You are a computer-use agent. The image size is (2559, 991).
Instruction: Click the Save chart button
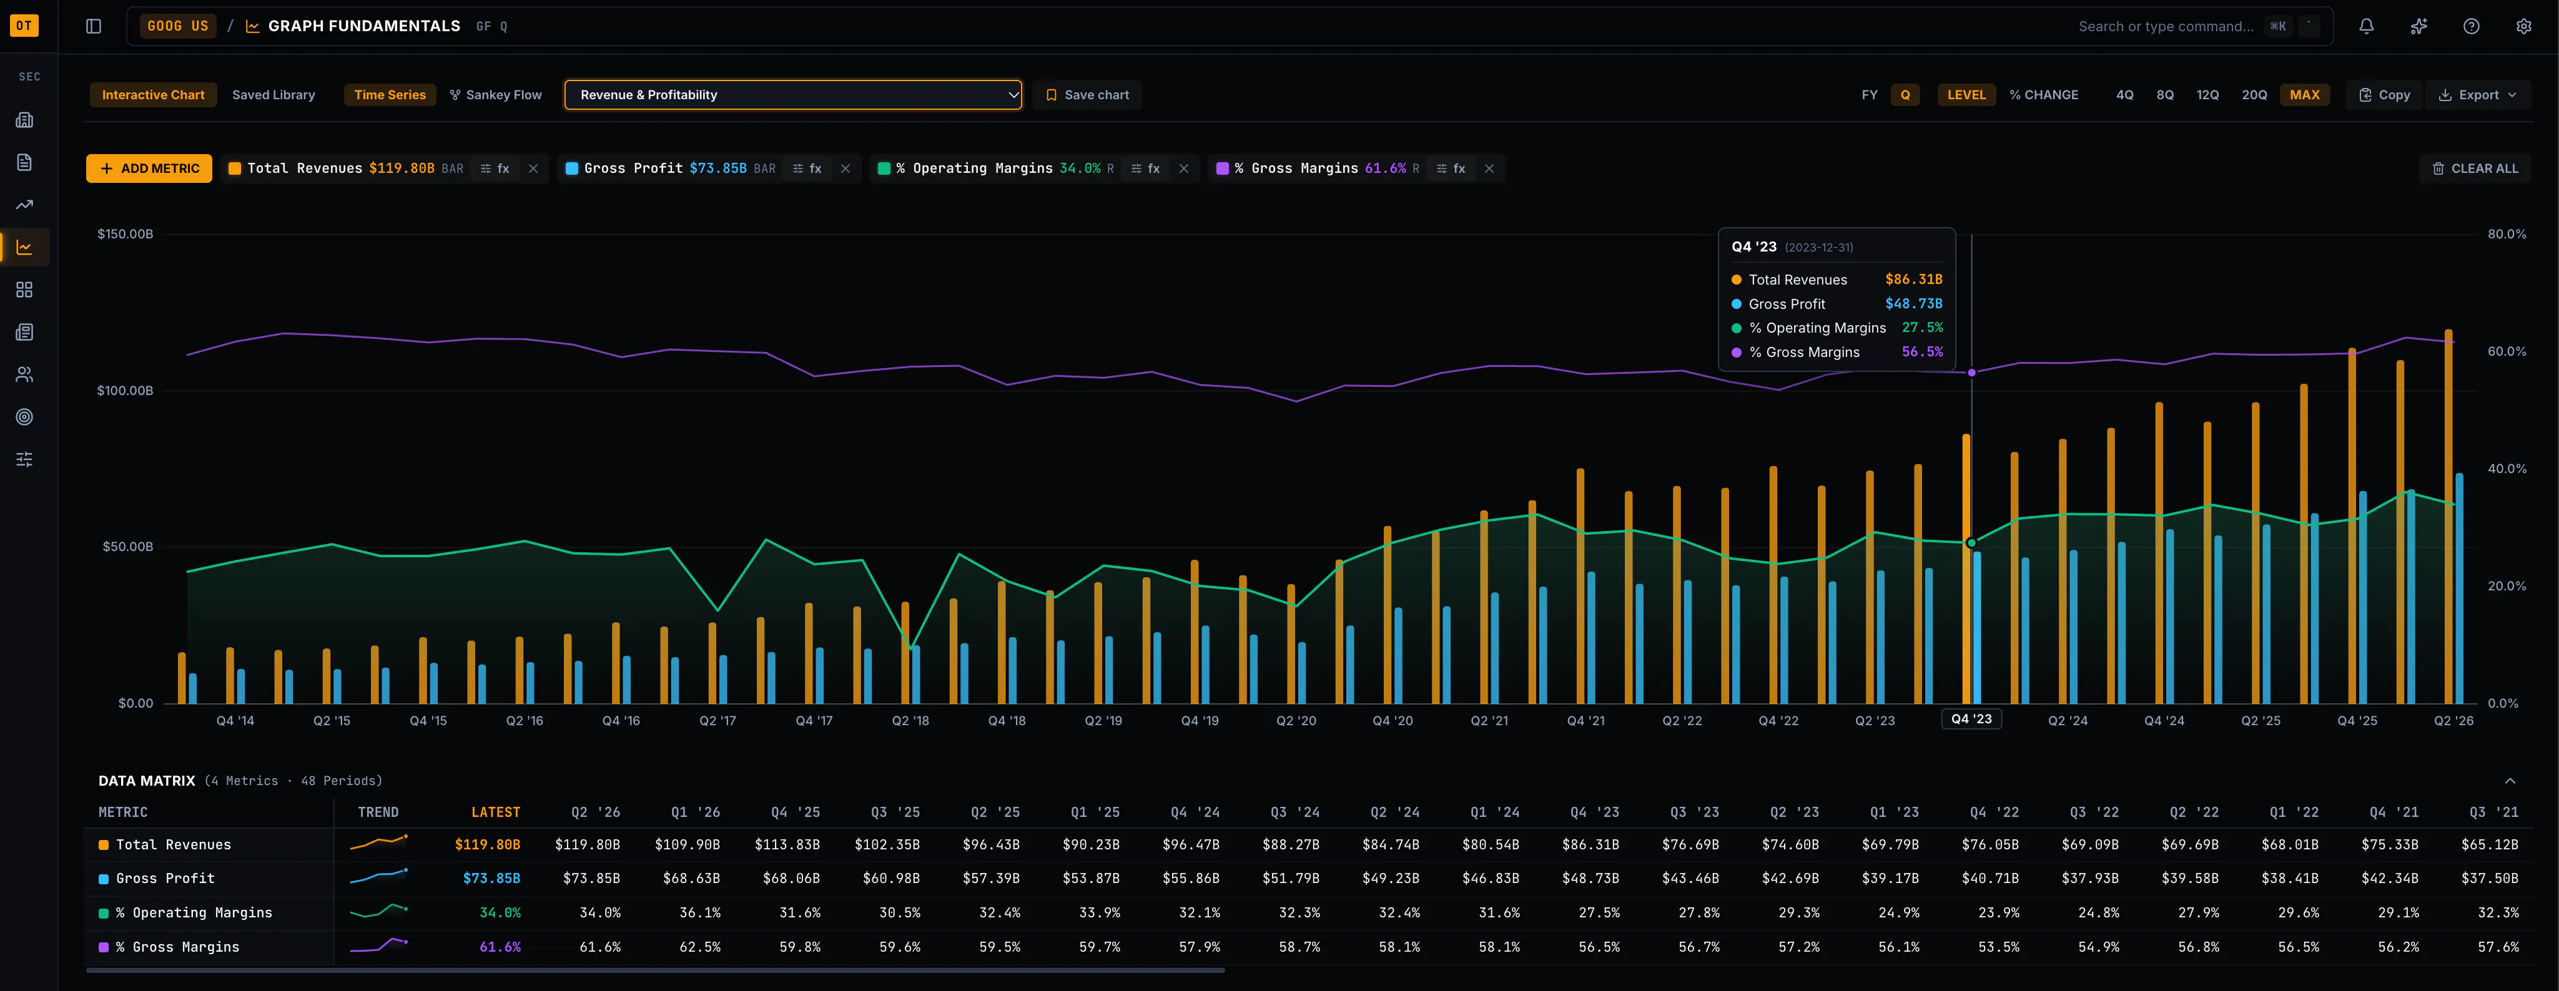(x=1088, y=95)
